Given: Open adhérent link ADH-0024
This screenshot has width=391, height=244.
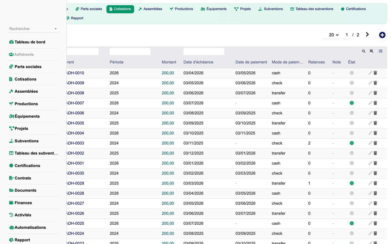Looking at the screenshot, I should pyautogui.click(x=75, y=233).
